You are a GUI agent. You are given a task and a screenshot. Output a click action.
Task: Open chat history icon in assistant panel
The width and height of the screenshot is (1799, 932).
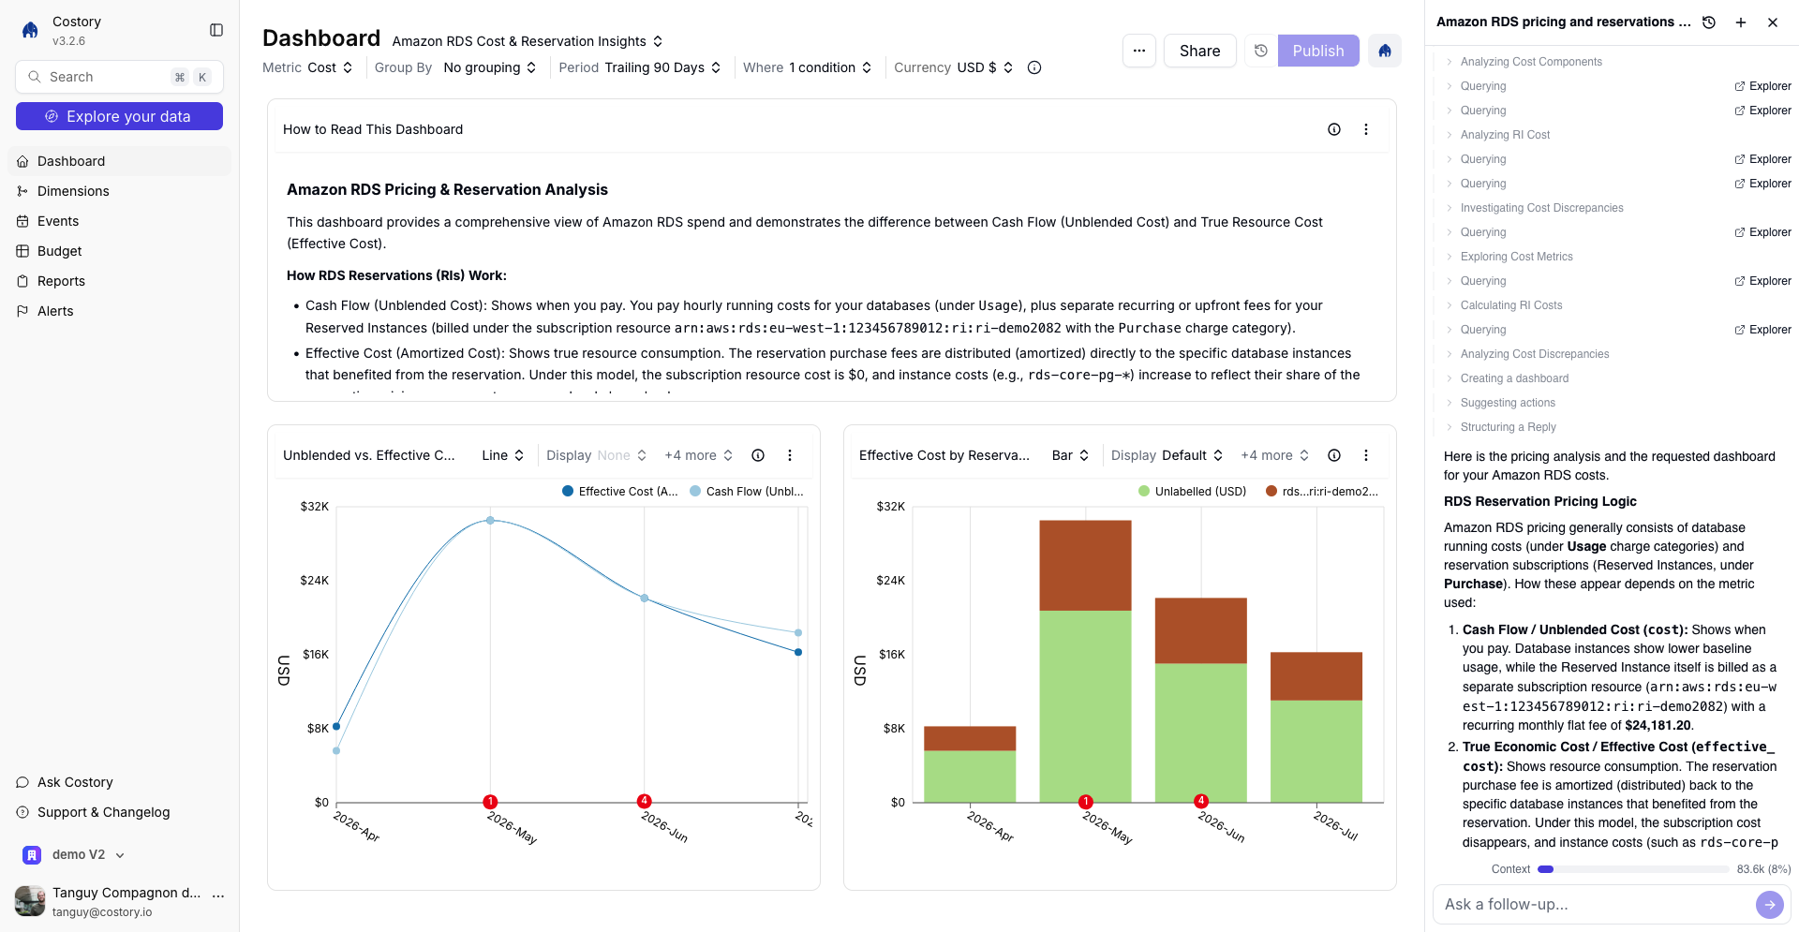coord(1709,22)
